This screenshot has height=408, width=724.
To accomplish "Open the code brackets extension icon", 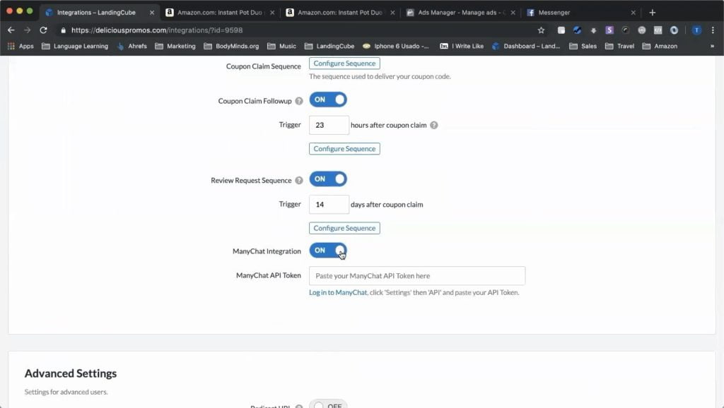I will click(x=658, y=30).
